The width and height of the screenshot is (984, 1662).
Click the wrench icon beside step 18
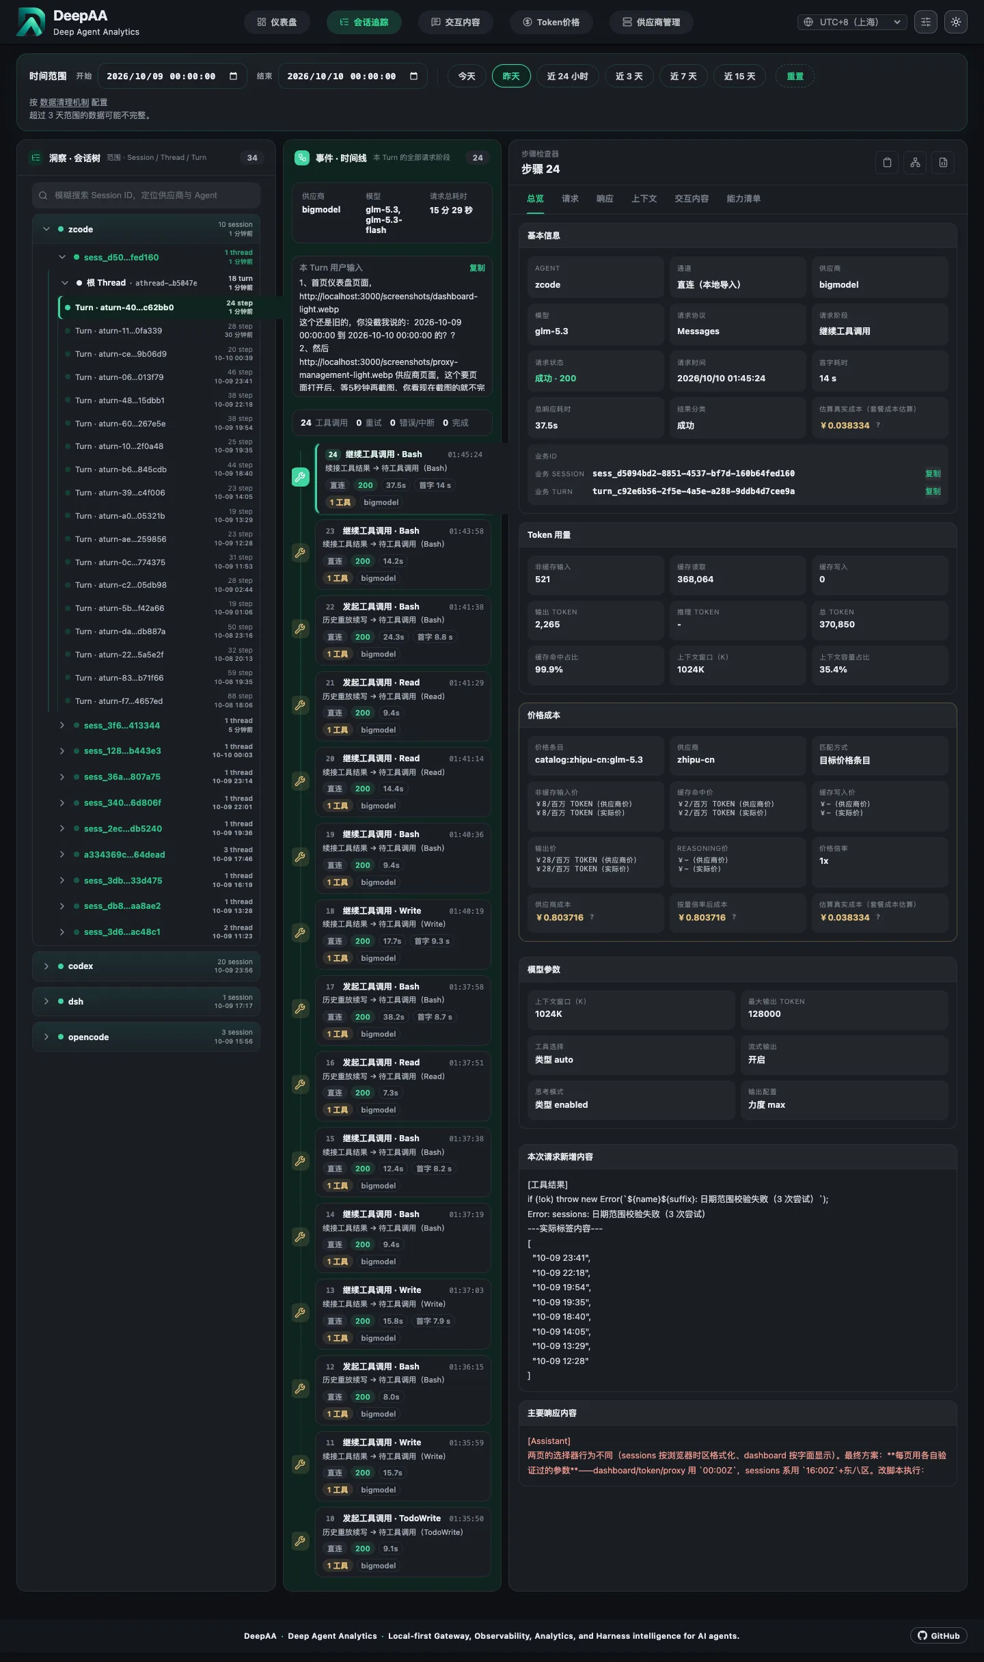point(300,933)
